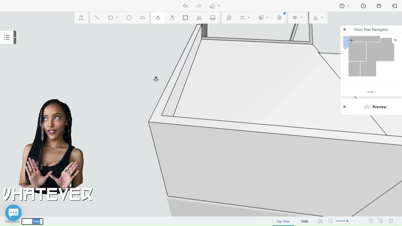Switch to the Walk tab
Screen dimensions: 402x226
point(305,221)
